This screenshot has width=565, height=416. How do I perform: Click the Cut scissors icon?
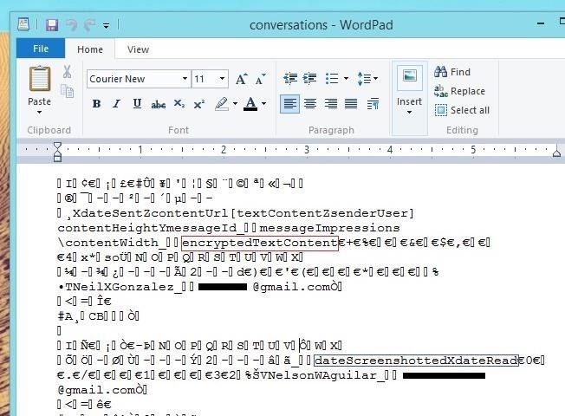67,72
